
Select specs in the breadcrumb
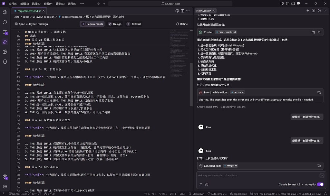tap(26, 17)
